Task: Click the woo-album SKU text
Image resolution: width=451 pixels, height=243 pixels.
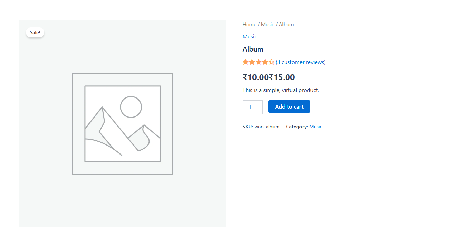Action: 267,127
